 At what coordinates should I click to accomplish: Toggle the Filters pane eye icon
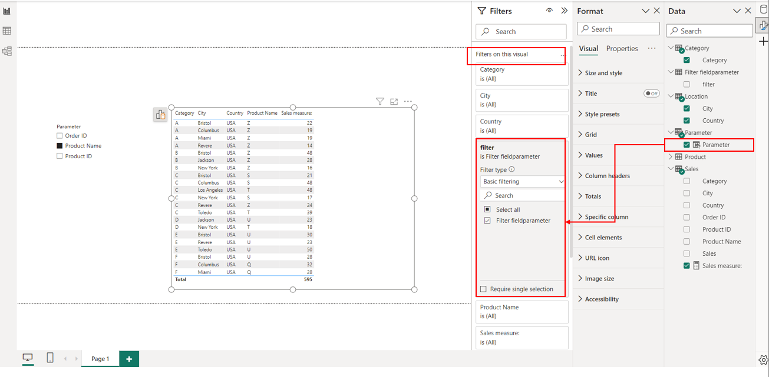point(549,11)
